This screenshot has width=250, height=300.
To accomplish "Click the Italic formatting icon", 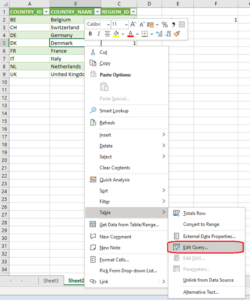I will pyautogui.click(x=98, y=34).
